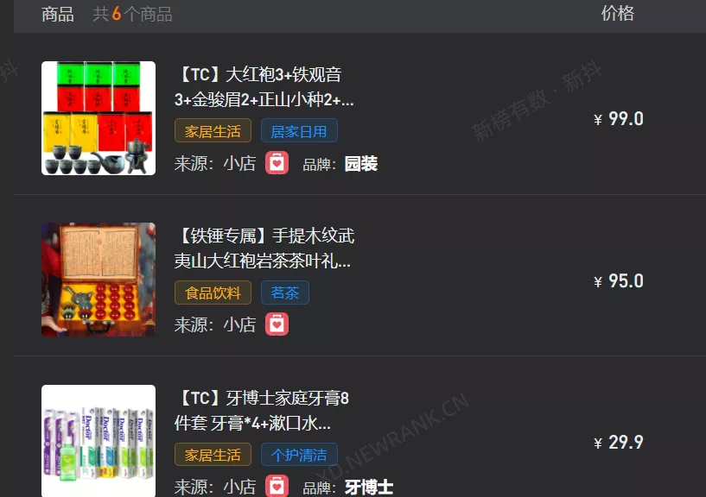Viewport: 706px width, 497px height.
Task: Click the 价格 column header
Action: coord(617,14)
